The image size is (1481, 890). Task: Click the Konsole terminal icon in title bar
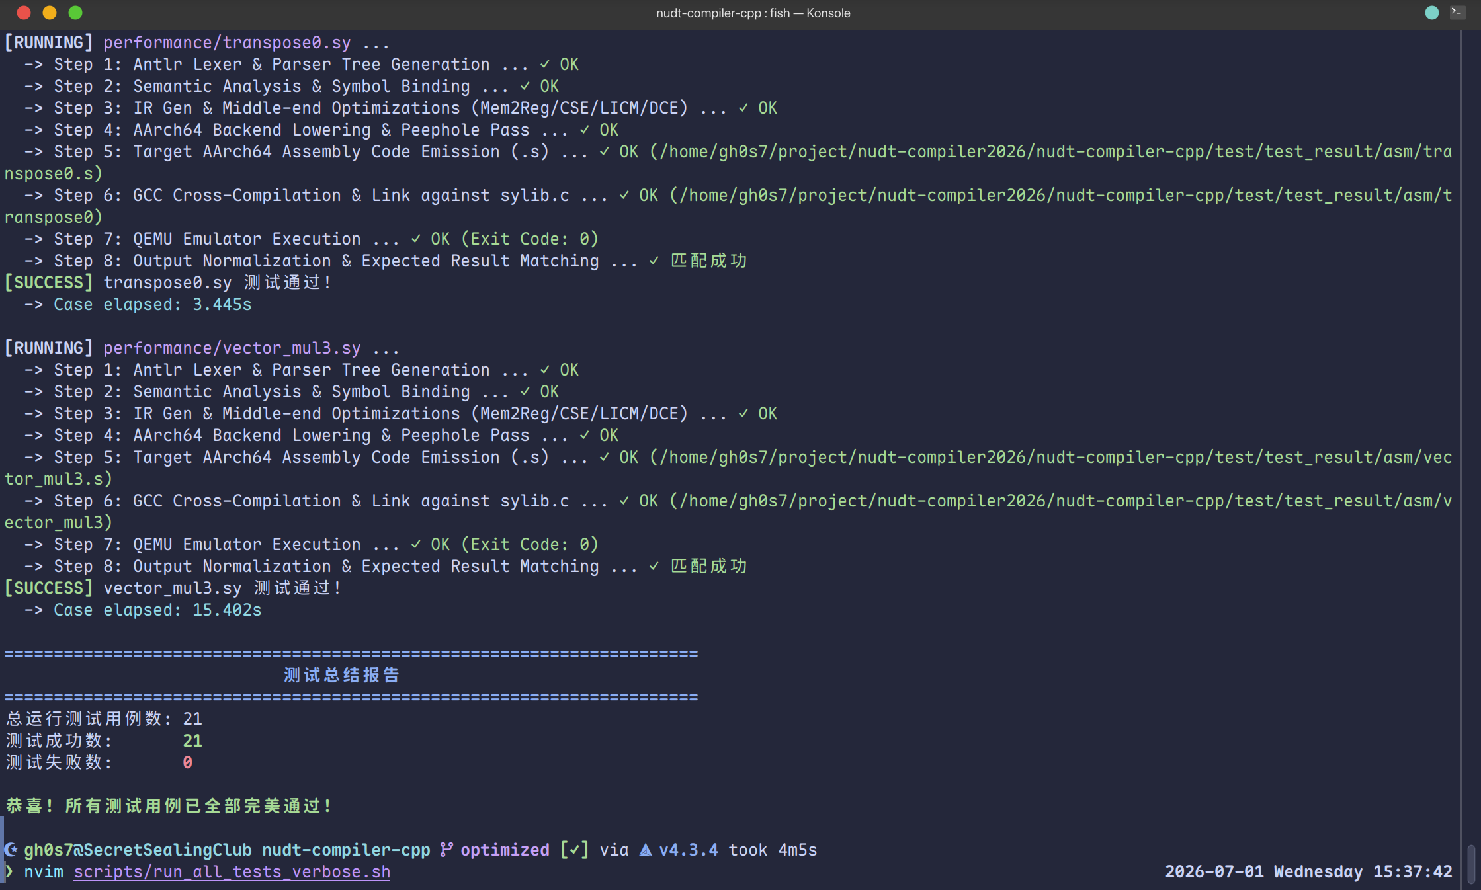coord(1457,12)
